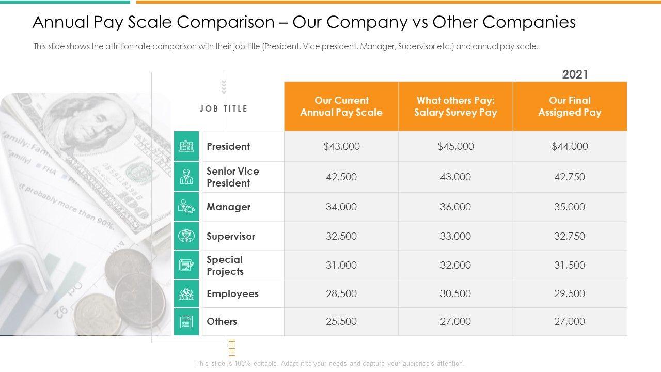661x372 pixels.
Task: Select the JOB TITLE column label
Action: click(224, 109)
